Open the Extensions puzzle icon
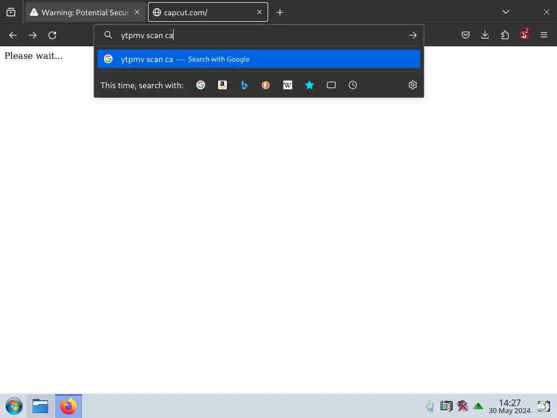This screenshot has width=557, height=418. (x=505, y=35)
